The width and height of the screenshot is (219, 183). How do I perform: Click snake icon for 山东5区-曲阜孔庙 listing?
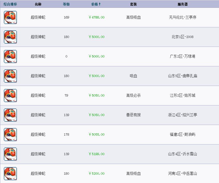click(x=10, y=76)
